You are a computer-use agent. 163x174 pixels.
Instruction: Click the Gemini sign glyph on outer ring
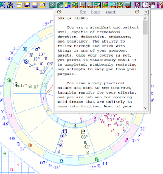click(25, 49)
